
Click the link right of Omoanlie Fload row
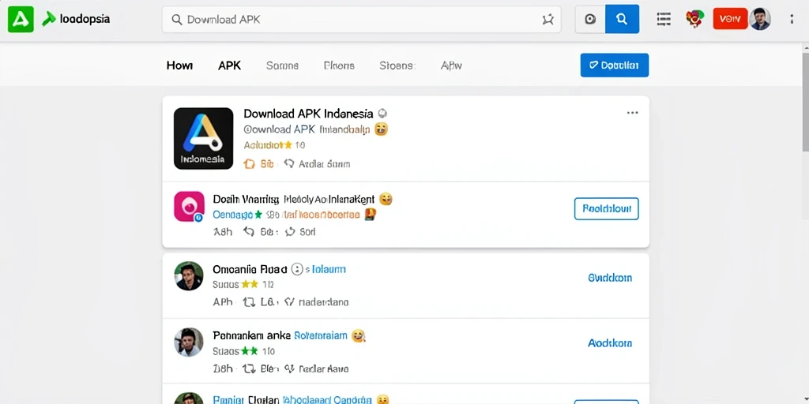(610, 278)
